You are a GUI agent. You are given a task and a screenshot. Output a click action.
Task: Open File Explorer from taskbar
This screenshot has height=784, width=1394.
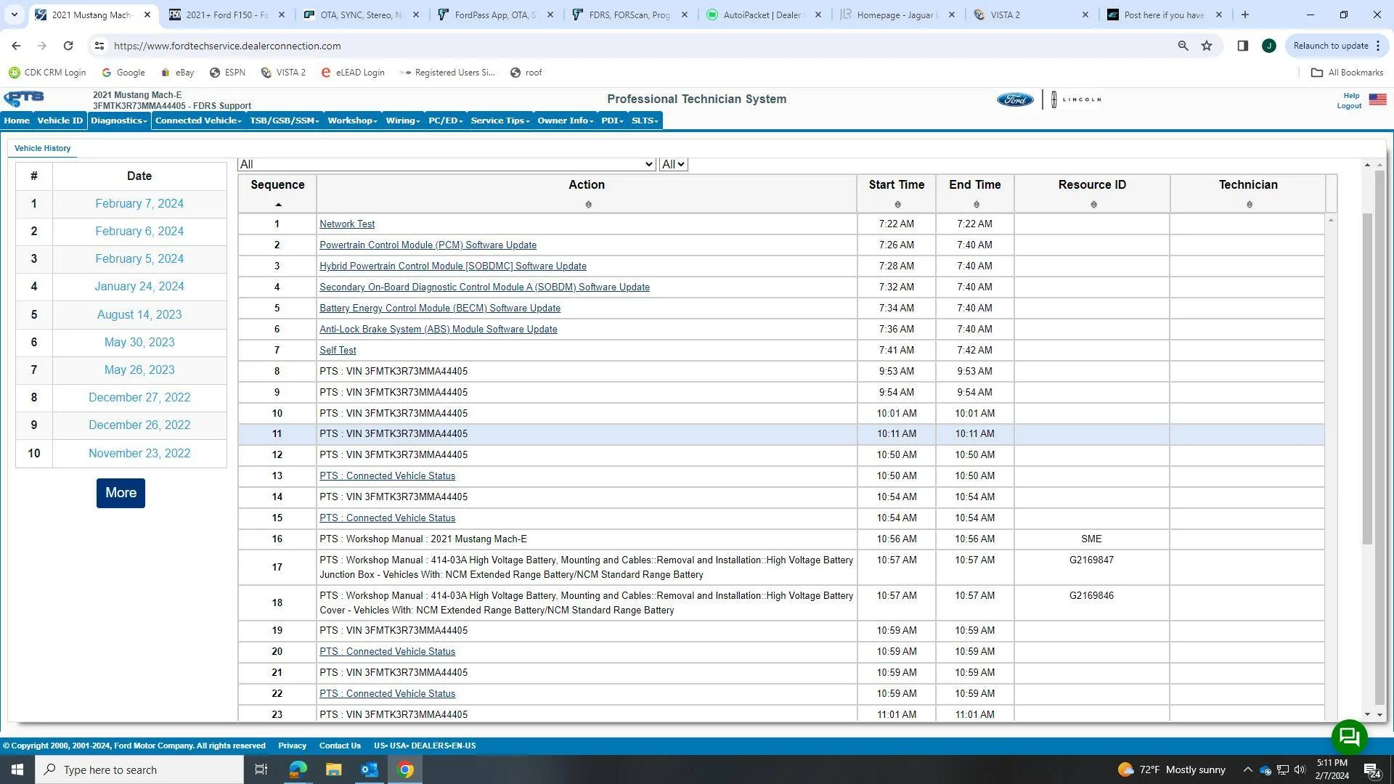point(333,769)
